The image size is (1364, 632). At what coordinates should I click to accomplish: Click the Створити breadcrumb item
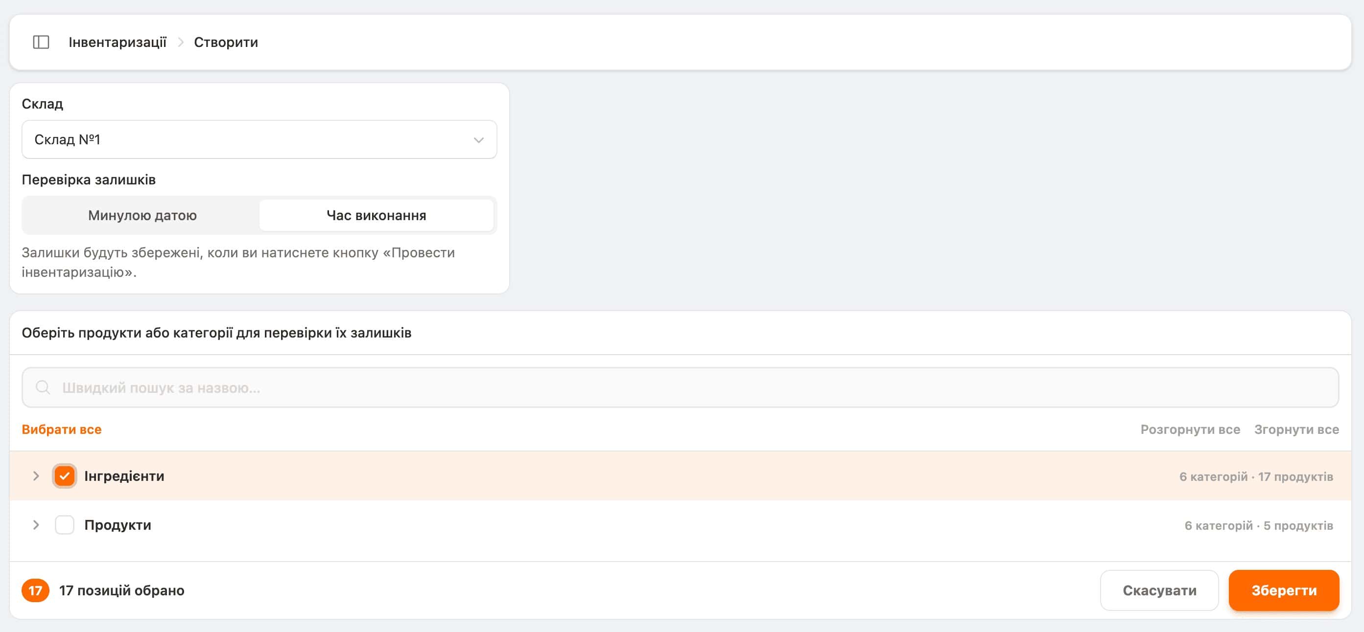(x=226, y=42)
